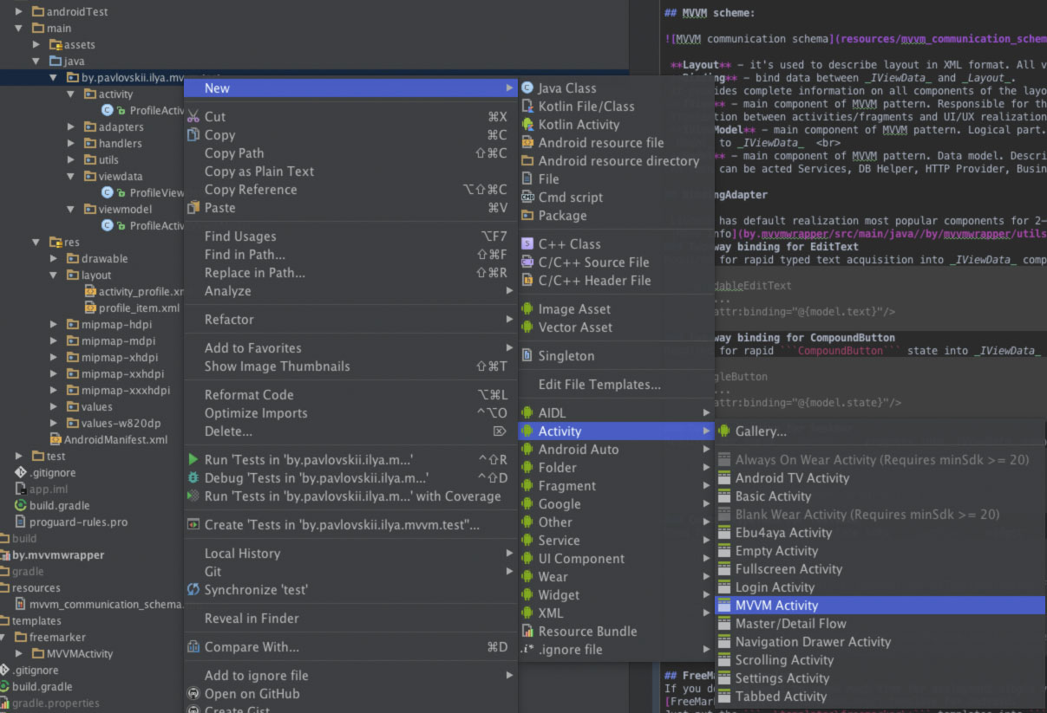
Task: Choose Edit File Templates...
Action: (616, 384)
